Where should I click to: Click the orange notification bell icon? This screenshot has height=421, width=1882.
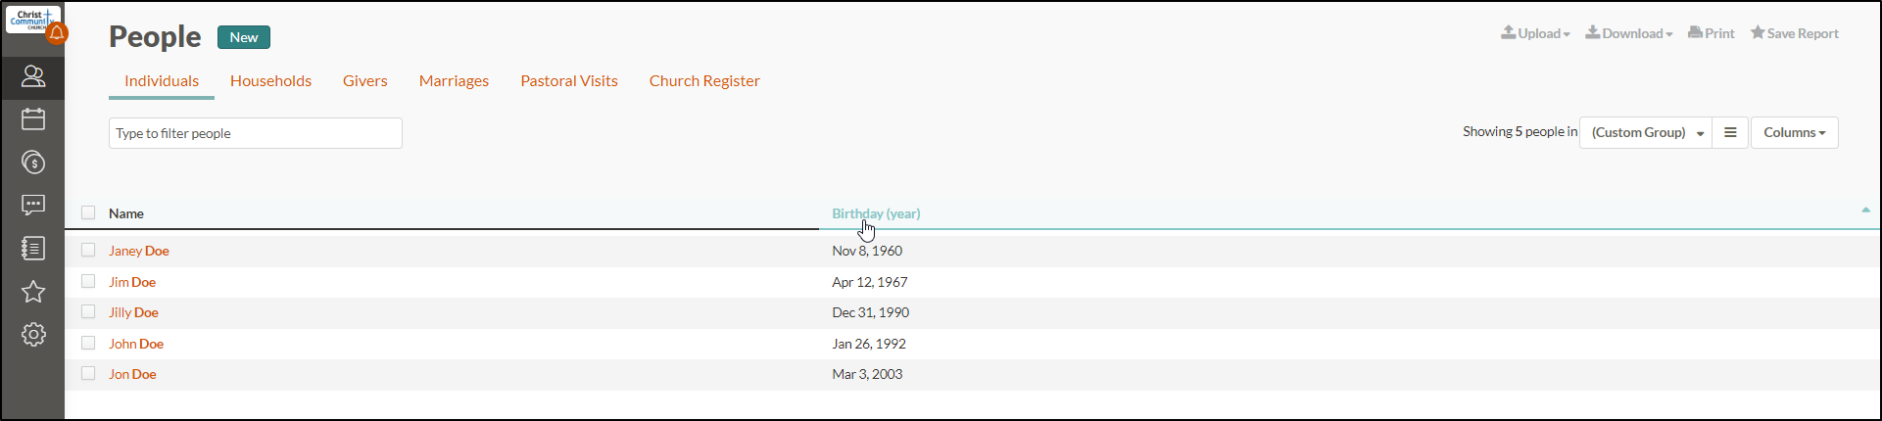pos(58,34)
